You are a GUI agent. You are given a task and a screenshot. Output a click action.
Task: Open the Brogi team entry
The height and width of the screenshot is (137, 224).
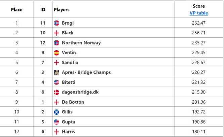[x=68, y=23]
